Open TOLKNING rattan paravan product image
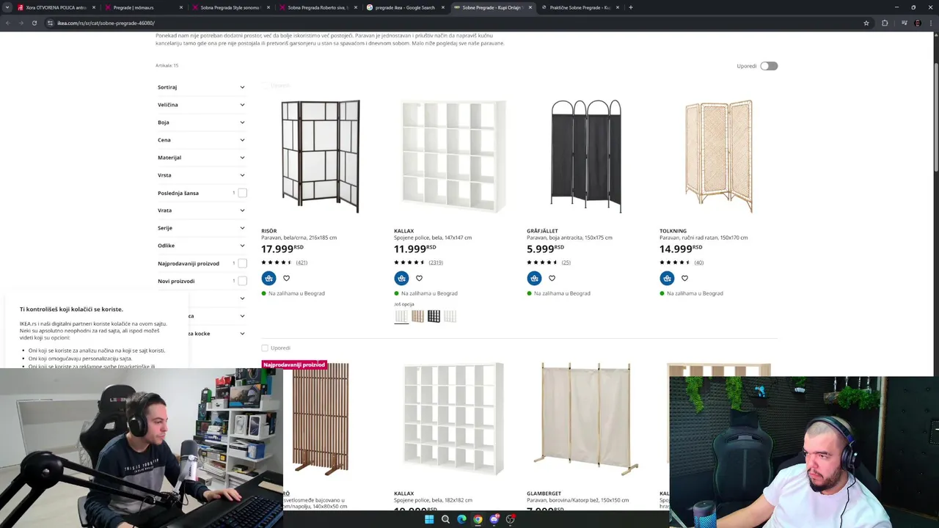The image size is (939, 528). coord(719,156)
